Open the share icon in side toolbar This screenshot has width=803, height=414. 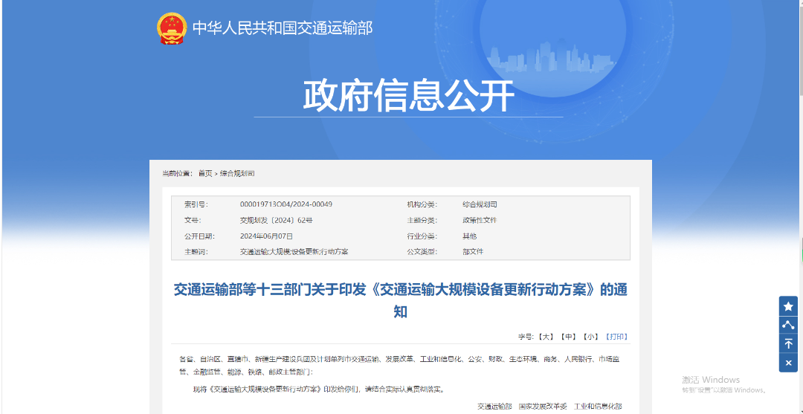point(788,325)
